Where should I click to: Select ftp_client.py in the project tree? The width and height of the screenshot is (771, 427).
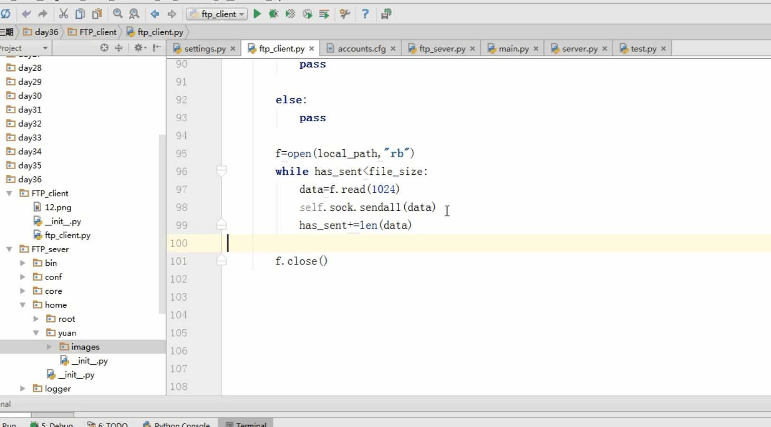pos(62,235)
